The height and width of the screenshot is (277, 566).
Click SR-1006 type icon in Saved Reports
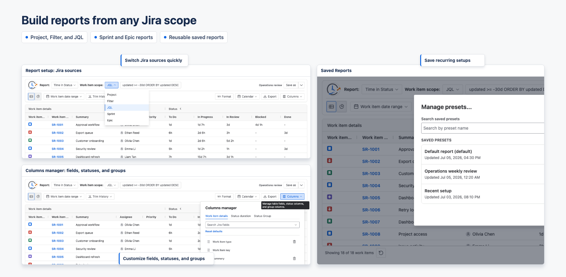tap(329, 209)
